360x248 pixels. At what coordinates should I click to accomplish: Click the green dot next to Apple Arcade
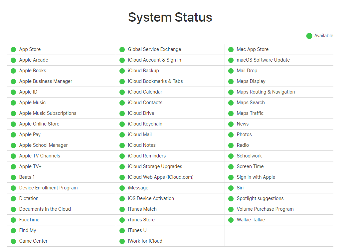13,60
